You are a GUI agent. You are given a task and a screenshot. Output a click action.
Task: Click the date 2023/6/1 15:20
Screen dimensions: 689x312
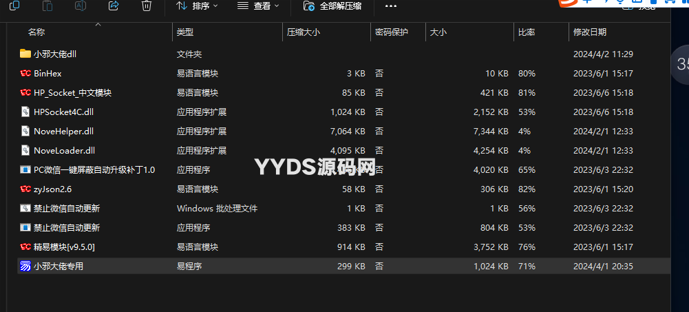(x=604, y=189)
